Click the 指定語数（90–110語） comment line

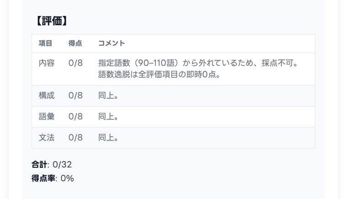(x=198, y=63)
